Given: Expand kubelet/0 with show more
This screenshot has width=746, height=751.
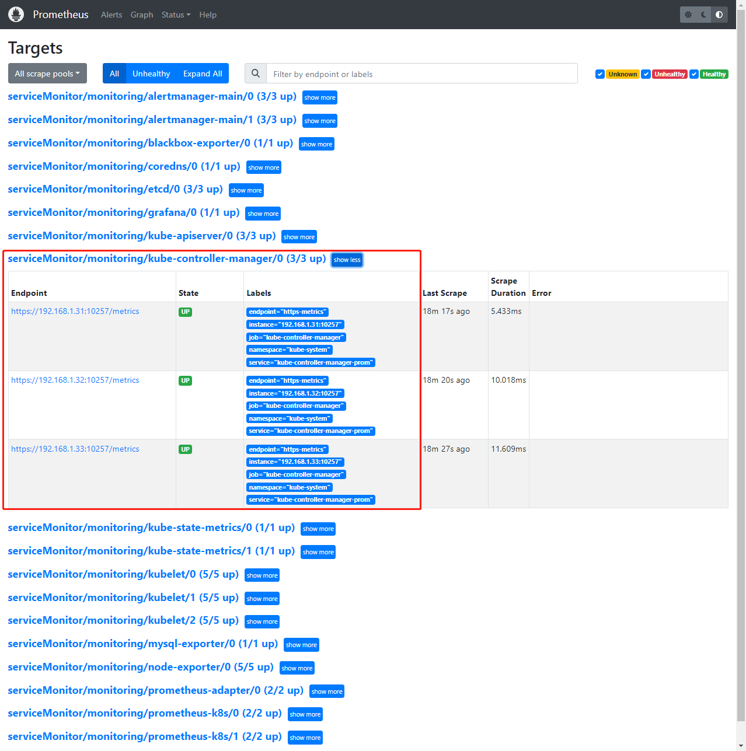Looking at the screenshot, I should coord(262,575).
